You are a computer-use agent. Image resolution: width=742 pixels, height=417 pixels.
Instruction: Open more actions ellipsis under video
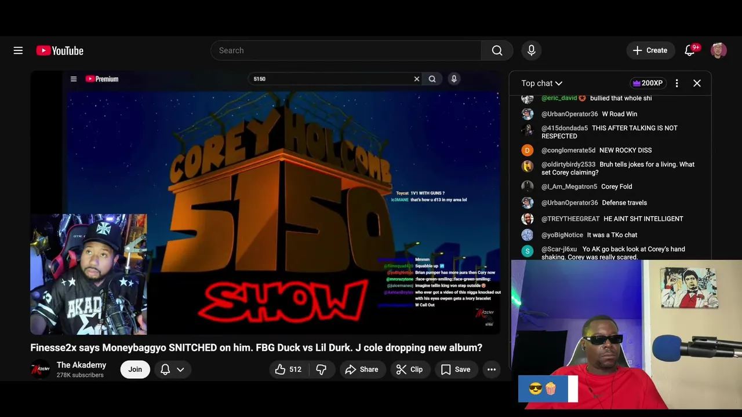(x=492, y=370)
